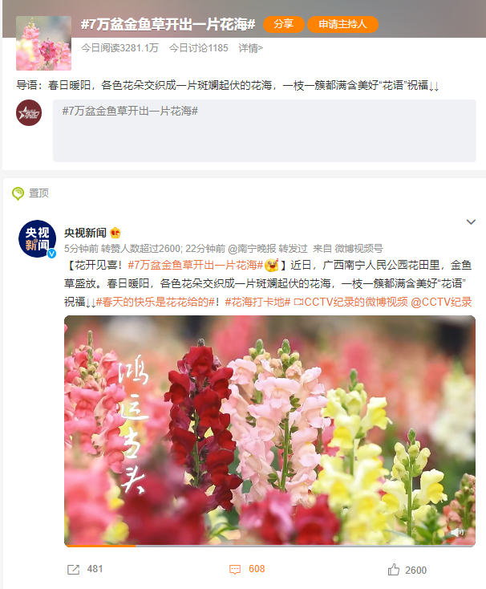
Task: Open the 央视新闻 profile avatar
Action: [37, 238]
